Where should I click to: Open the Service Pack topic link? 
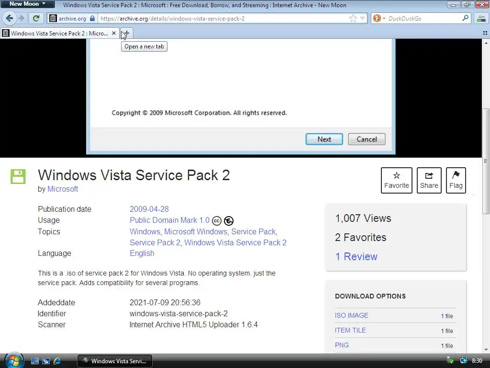pyautogui.click(x=254, y=231)
